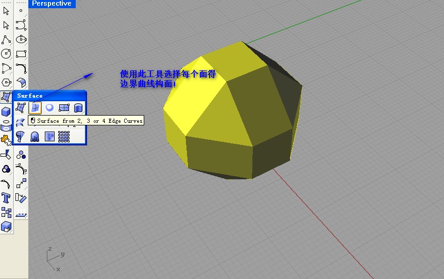This screenshot has height=279, width=444.
Task: Select the Text T tool
Action: [x=6, y=198]
